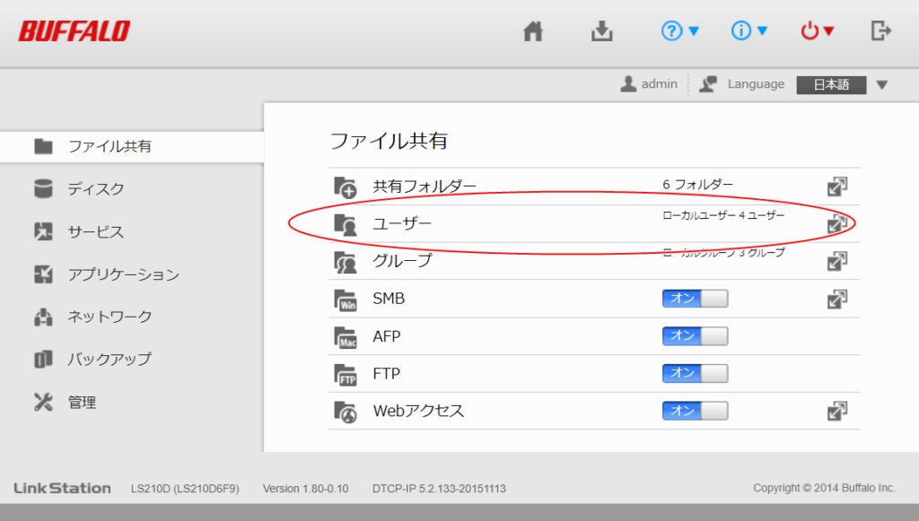Turn off the FTP toggle
The image size is (919, 521).
click(x=695, y=373)
